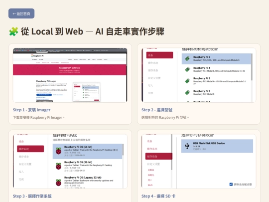The image size is (269, 202).
Task: Toggle the checkbox at the bottom of the Step 4 screenshot
Action: (x=231, y=185)
